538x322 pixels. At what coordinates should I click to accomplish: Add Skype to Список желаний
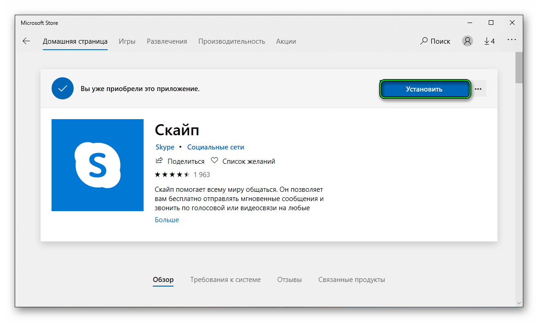[243, 161]
